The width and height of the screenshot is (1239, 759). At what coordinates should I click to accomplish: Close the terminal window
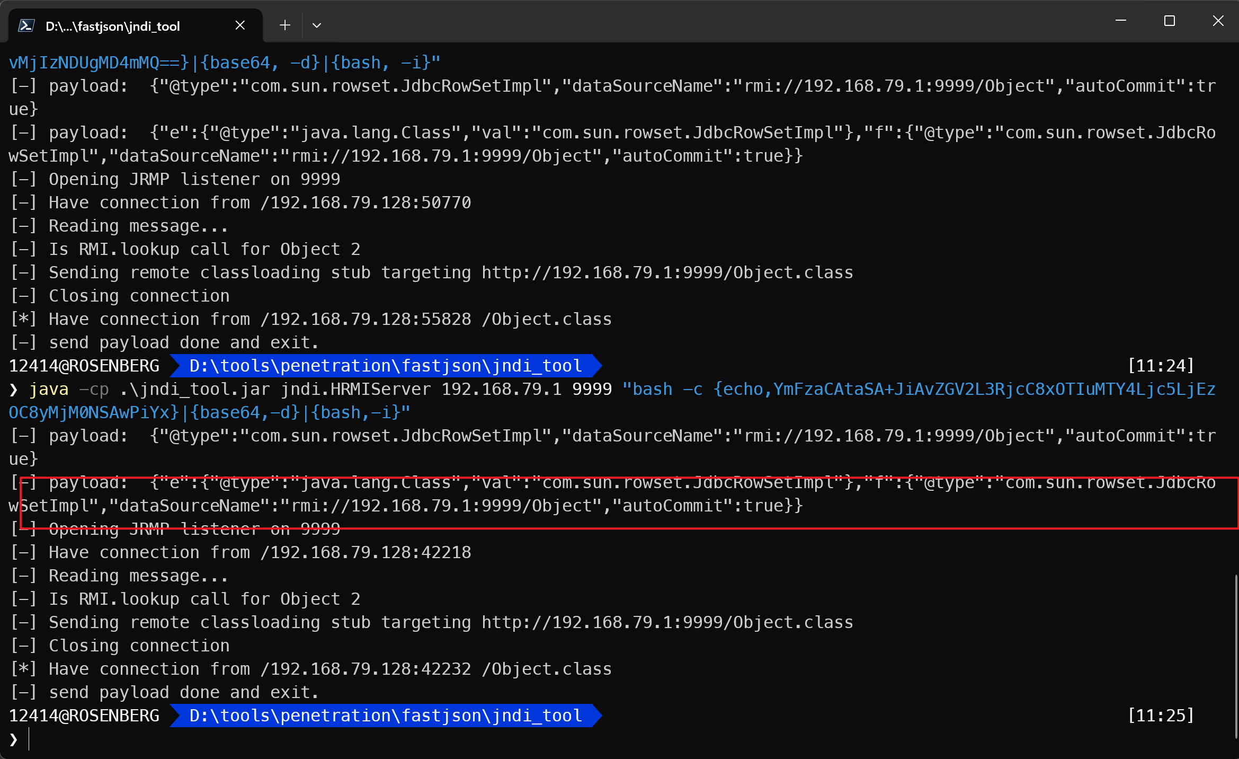1218,21
